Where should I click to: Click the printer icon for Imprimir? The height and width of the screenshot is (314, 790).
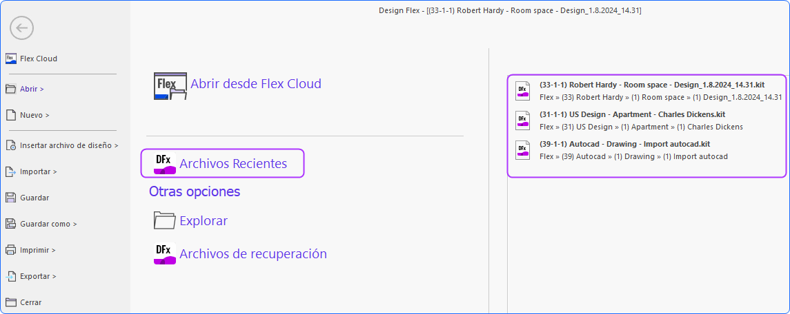10,250
